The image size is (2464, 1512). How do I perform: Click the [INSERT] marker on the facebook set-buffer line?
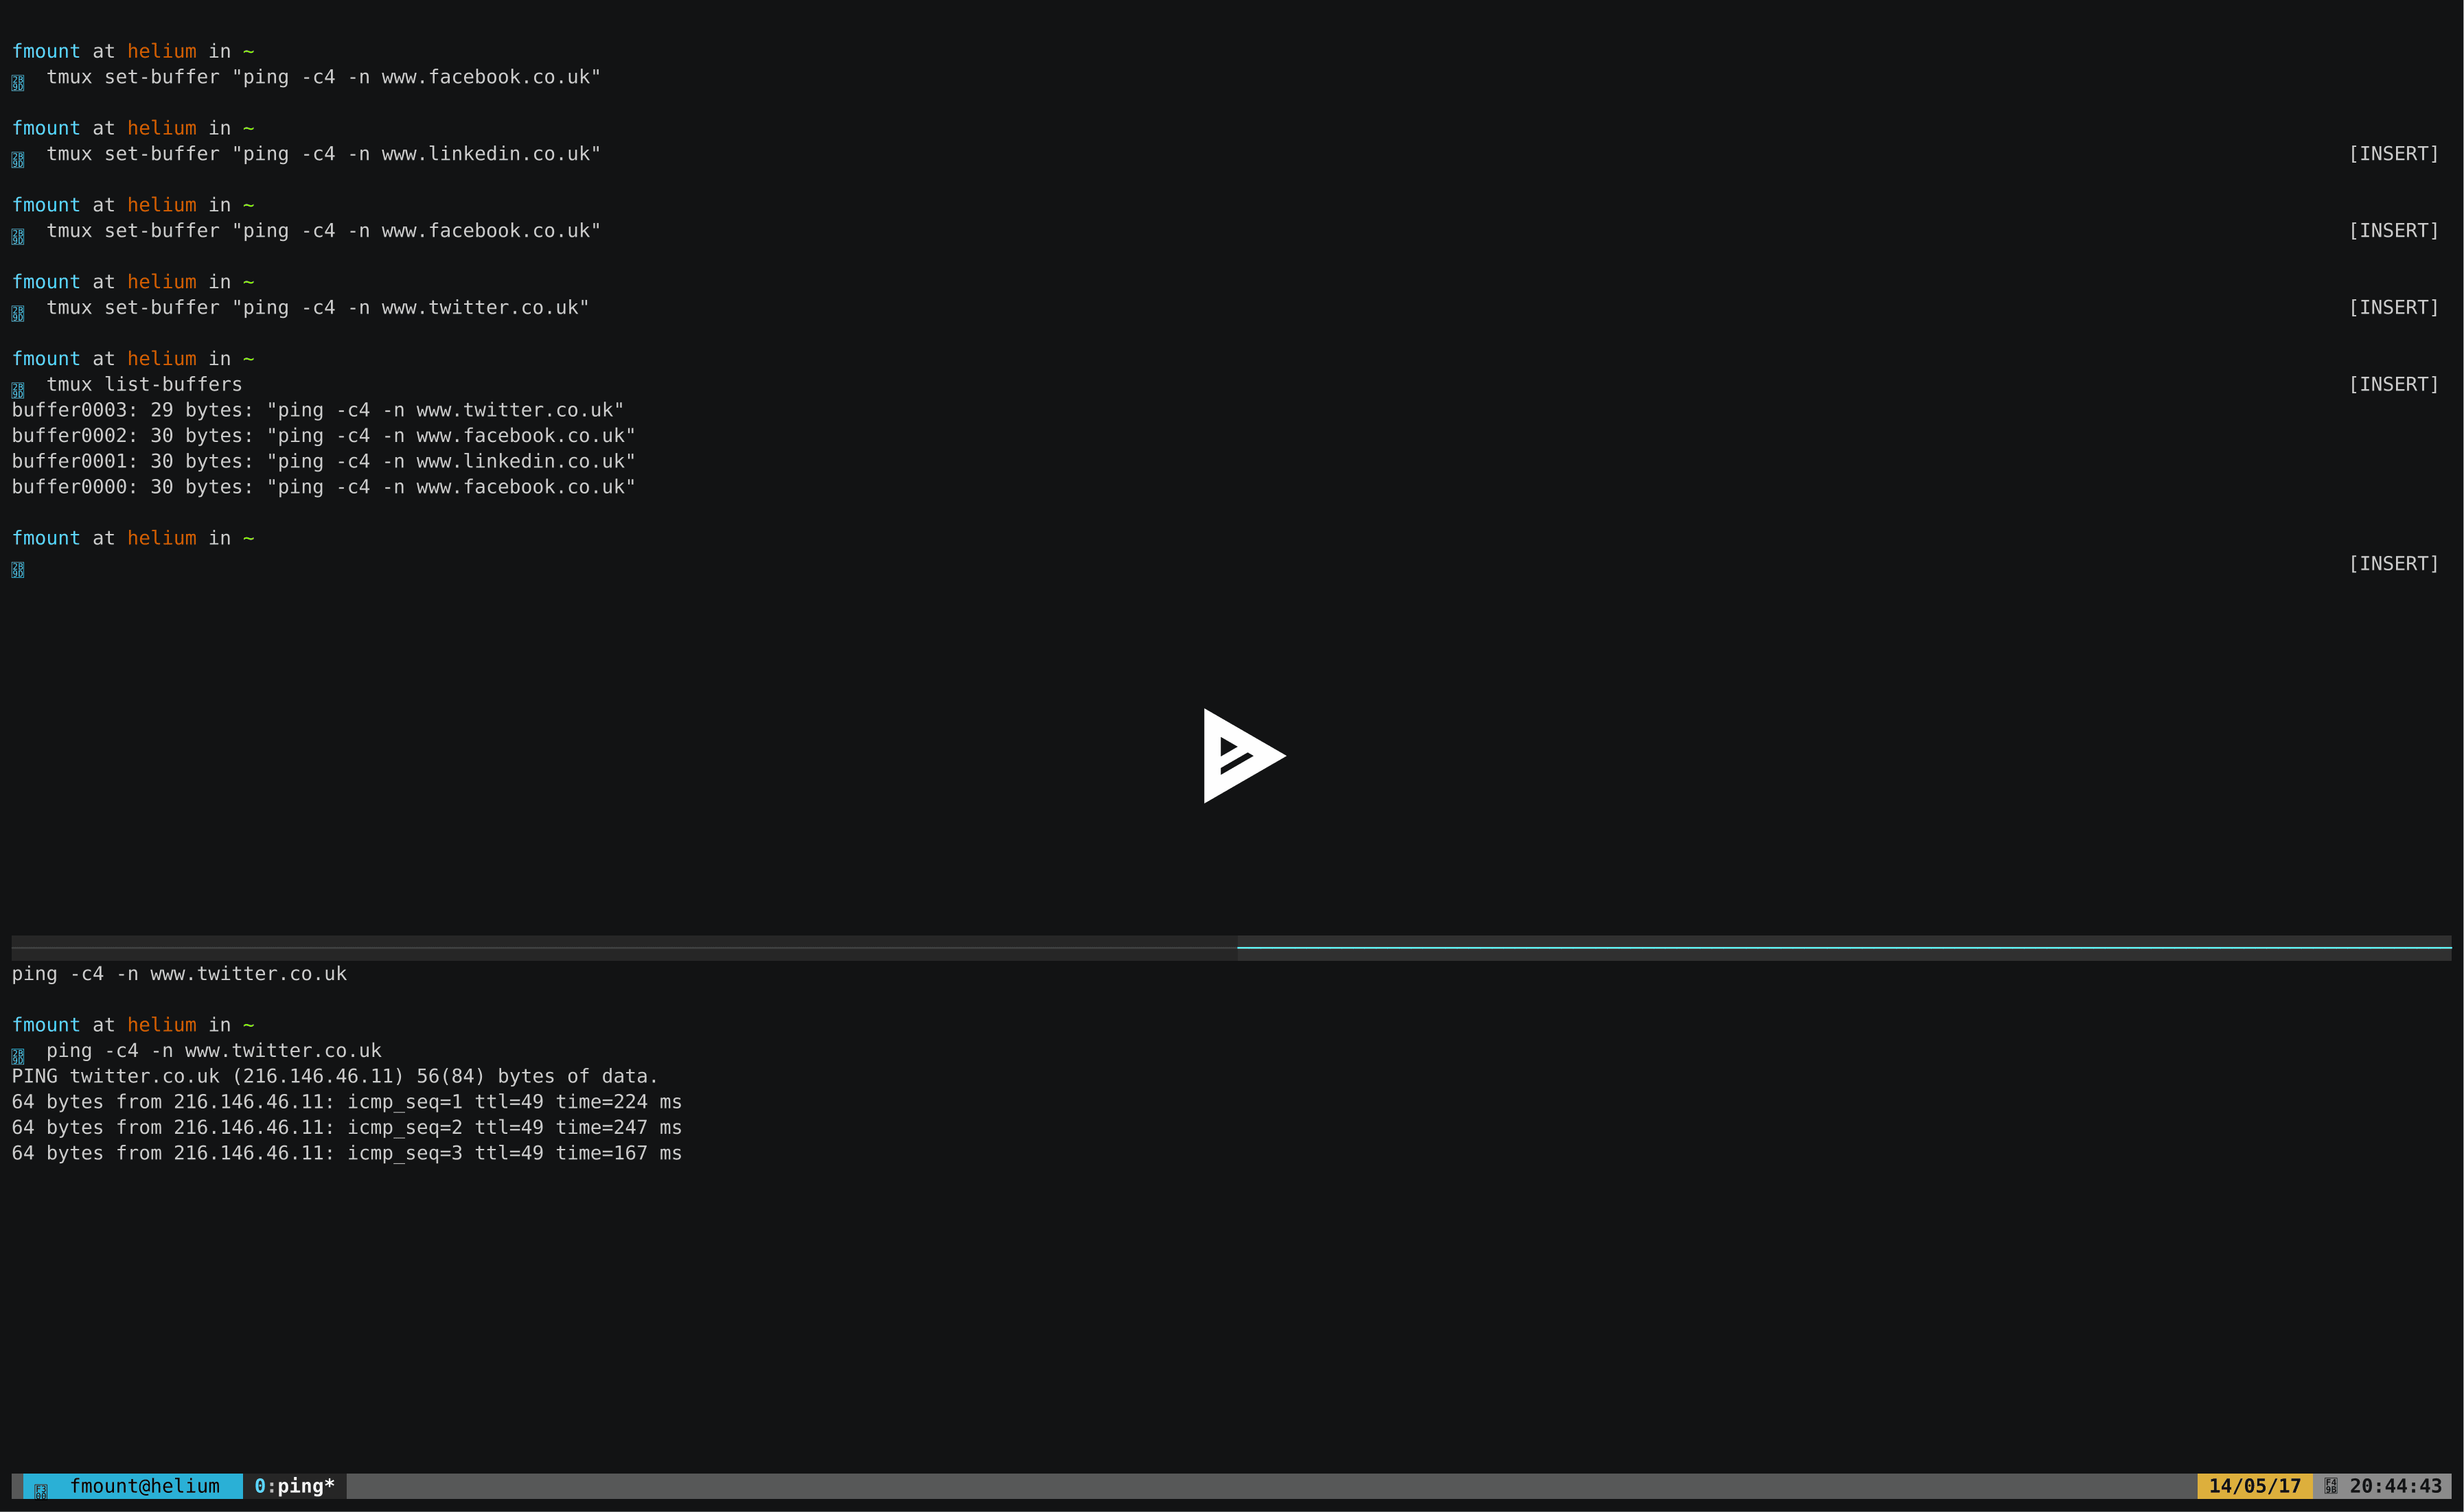[2393, 231]
